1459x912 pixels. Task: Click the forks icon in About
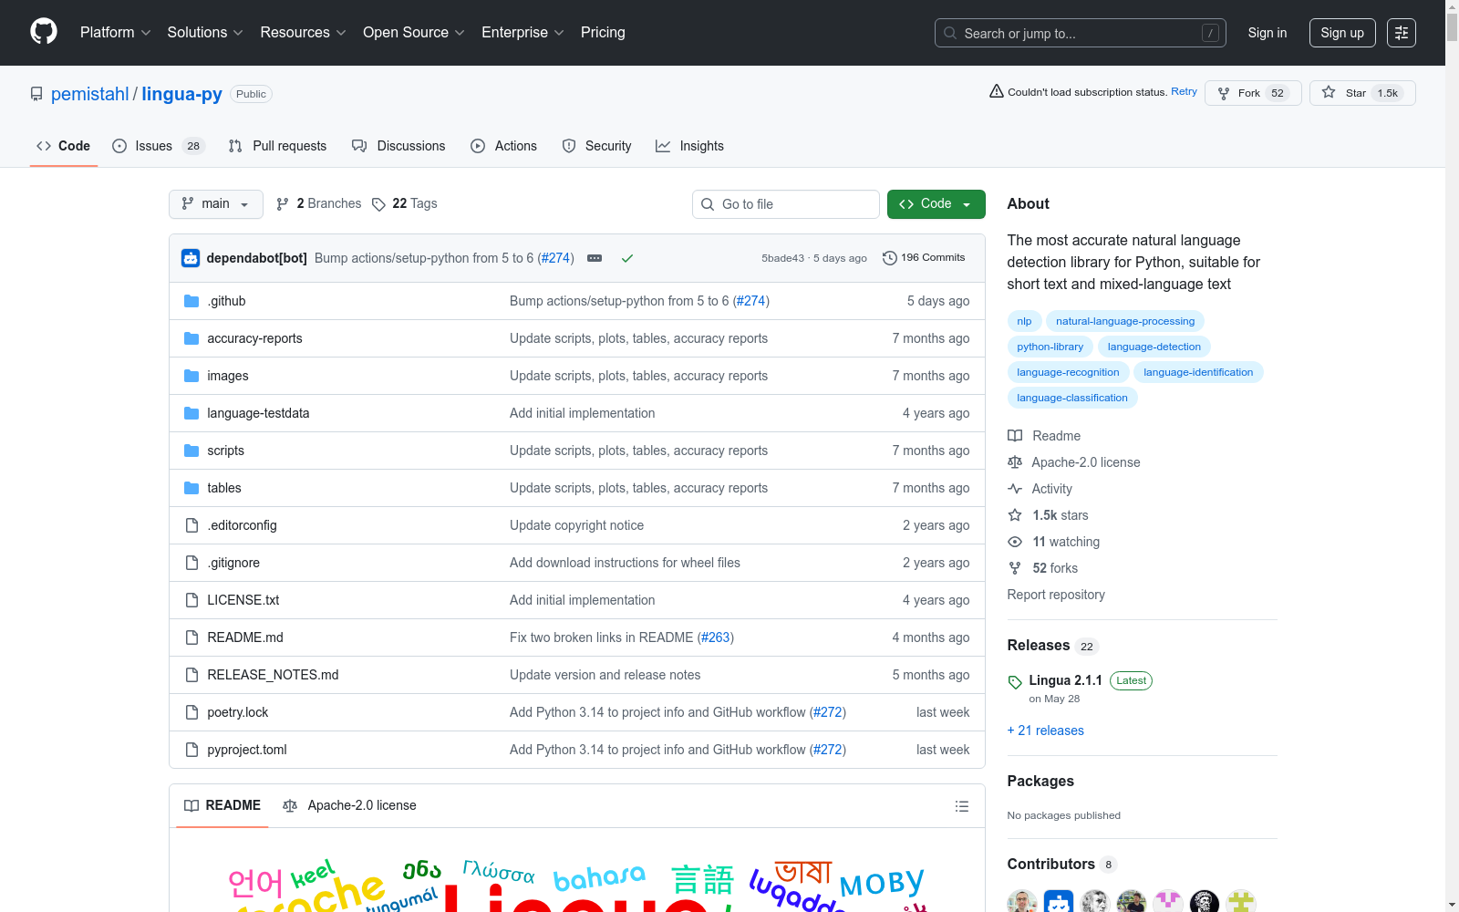coord(1015,568)
